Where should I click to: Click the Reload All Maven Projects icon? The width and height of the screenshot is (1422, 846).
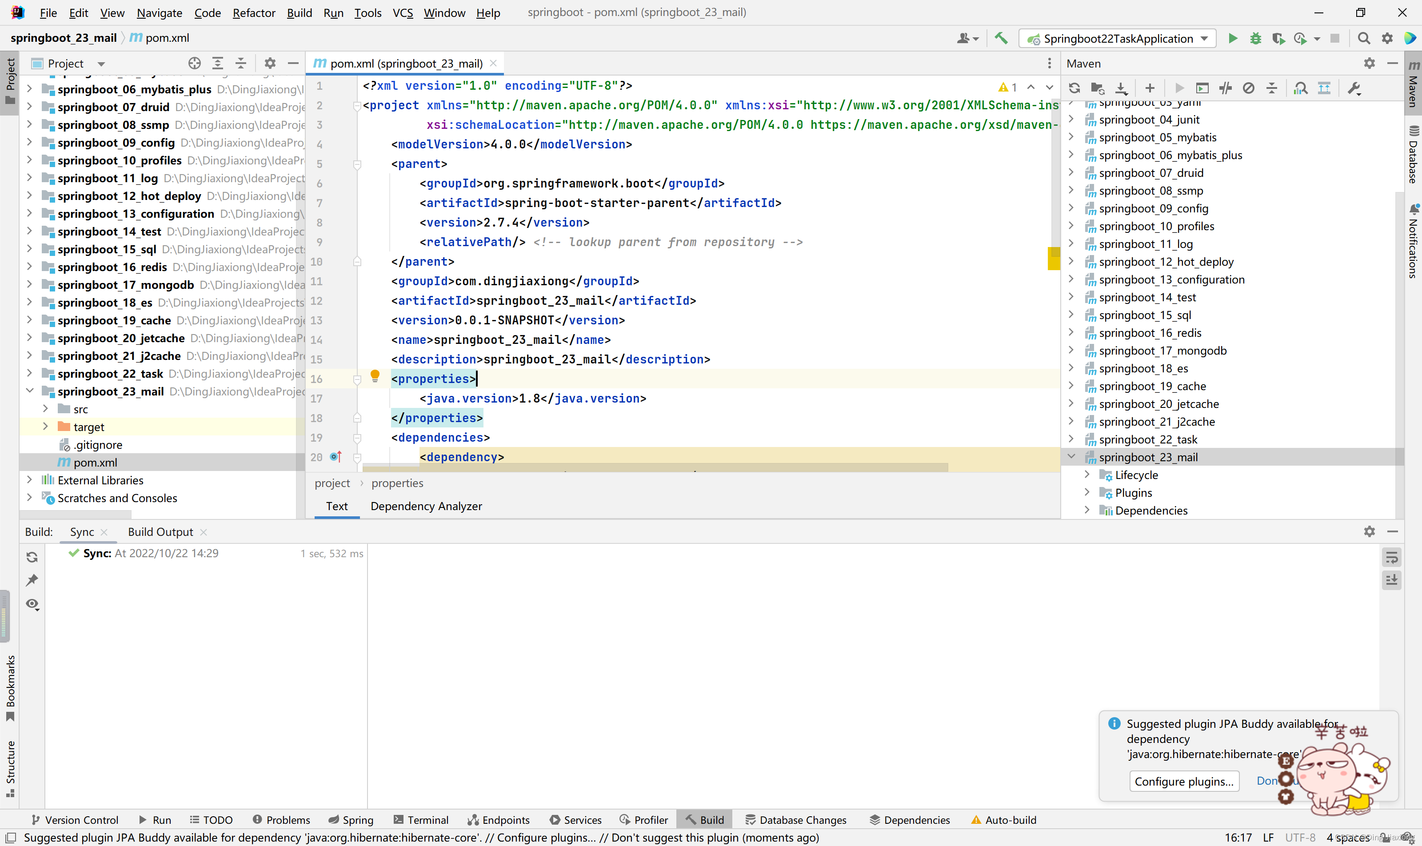1074,88
